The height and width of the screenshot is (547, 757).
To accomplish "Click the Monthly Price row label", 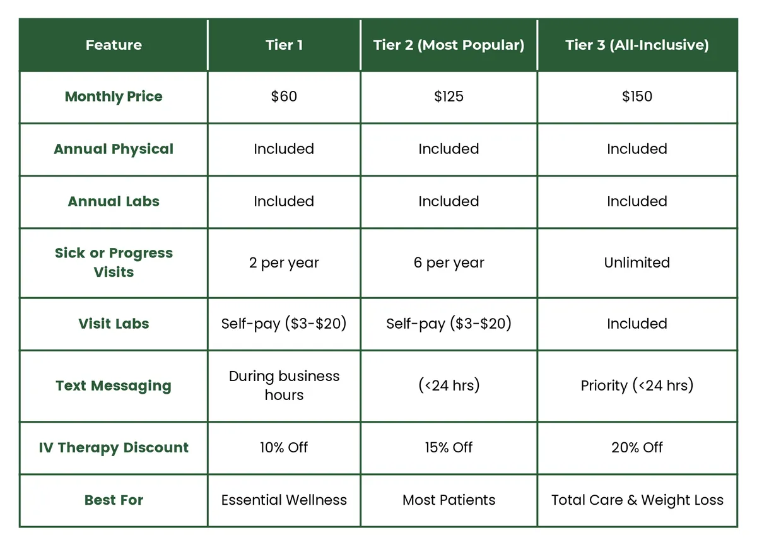I will [114, 97].
